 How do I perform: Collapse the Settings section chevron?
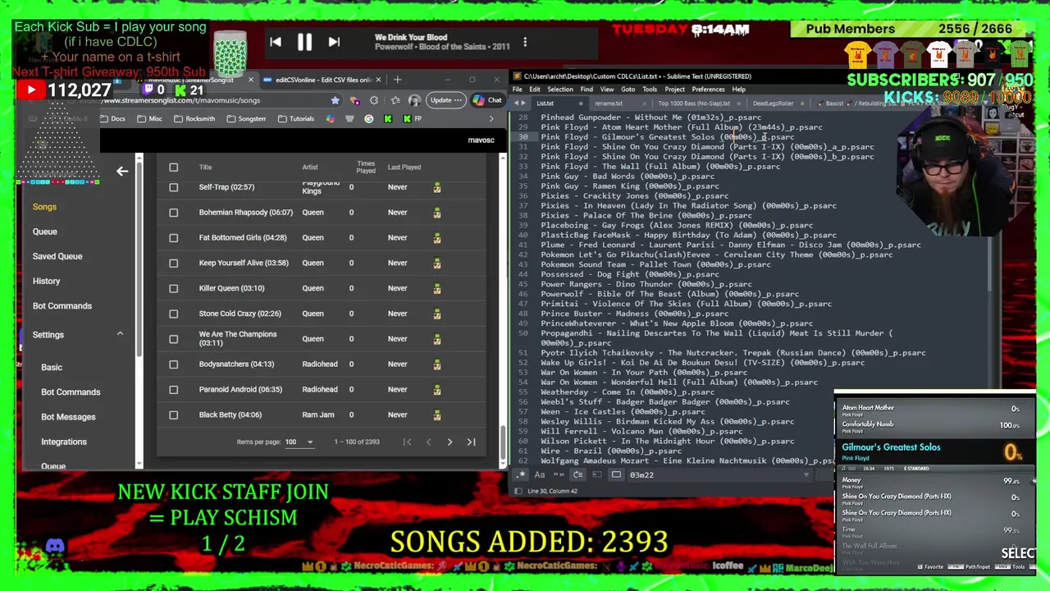(120, 334)
